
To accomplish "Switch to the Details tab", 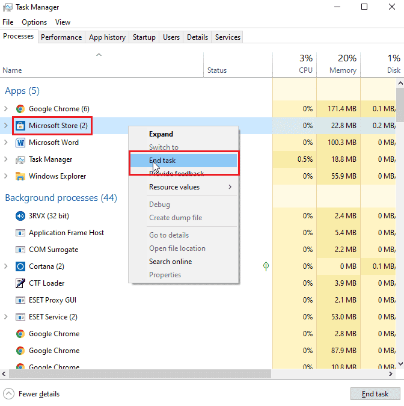I will tap(197, 37).
